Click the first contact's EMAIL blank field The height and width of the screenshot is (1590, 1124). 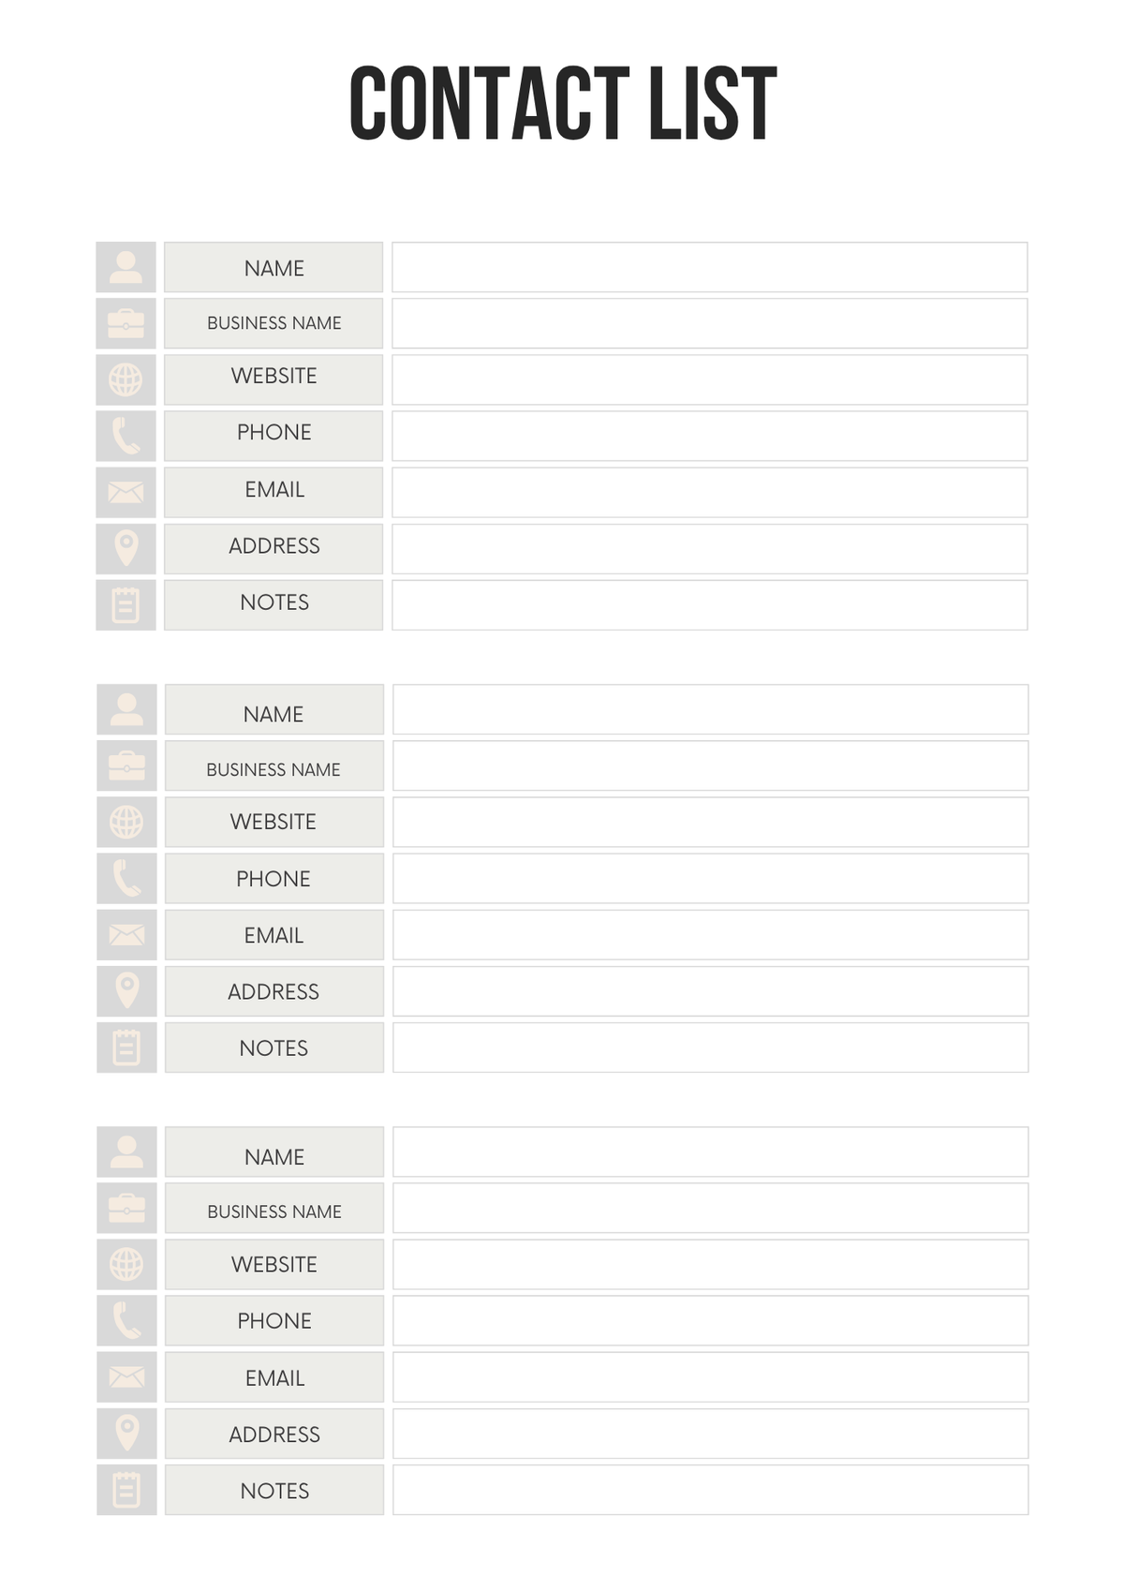[709, 492]
